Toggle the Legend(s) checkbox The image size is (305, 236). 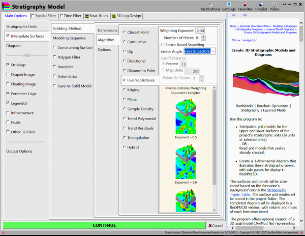point(8,103)
